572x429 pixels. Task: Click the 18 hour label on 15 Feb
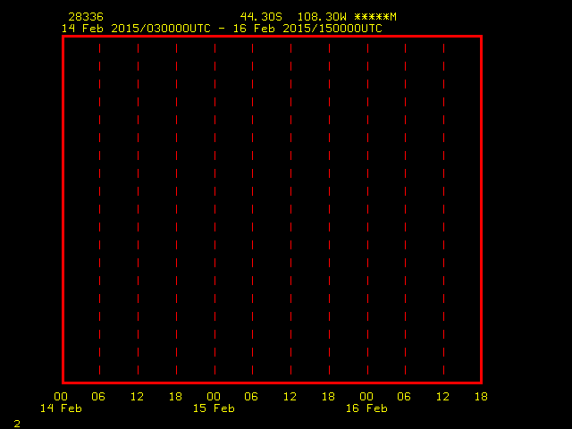click(328, 397)
